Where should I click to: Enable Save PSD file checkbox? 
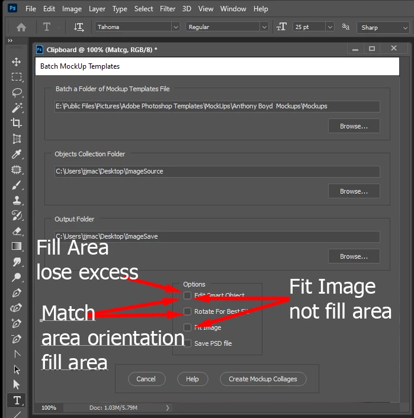click(x=187, y=343)
